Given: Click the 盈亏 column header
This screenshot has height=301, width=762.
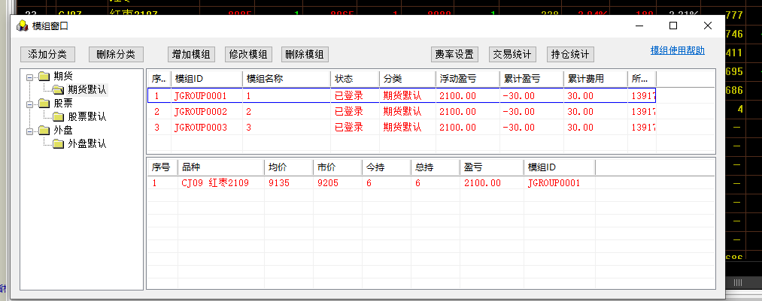Looking at the screenshot, I should click(x=492, y=167).
